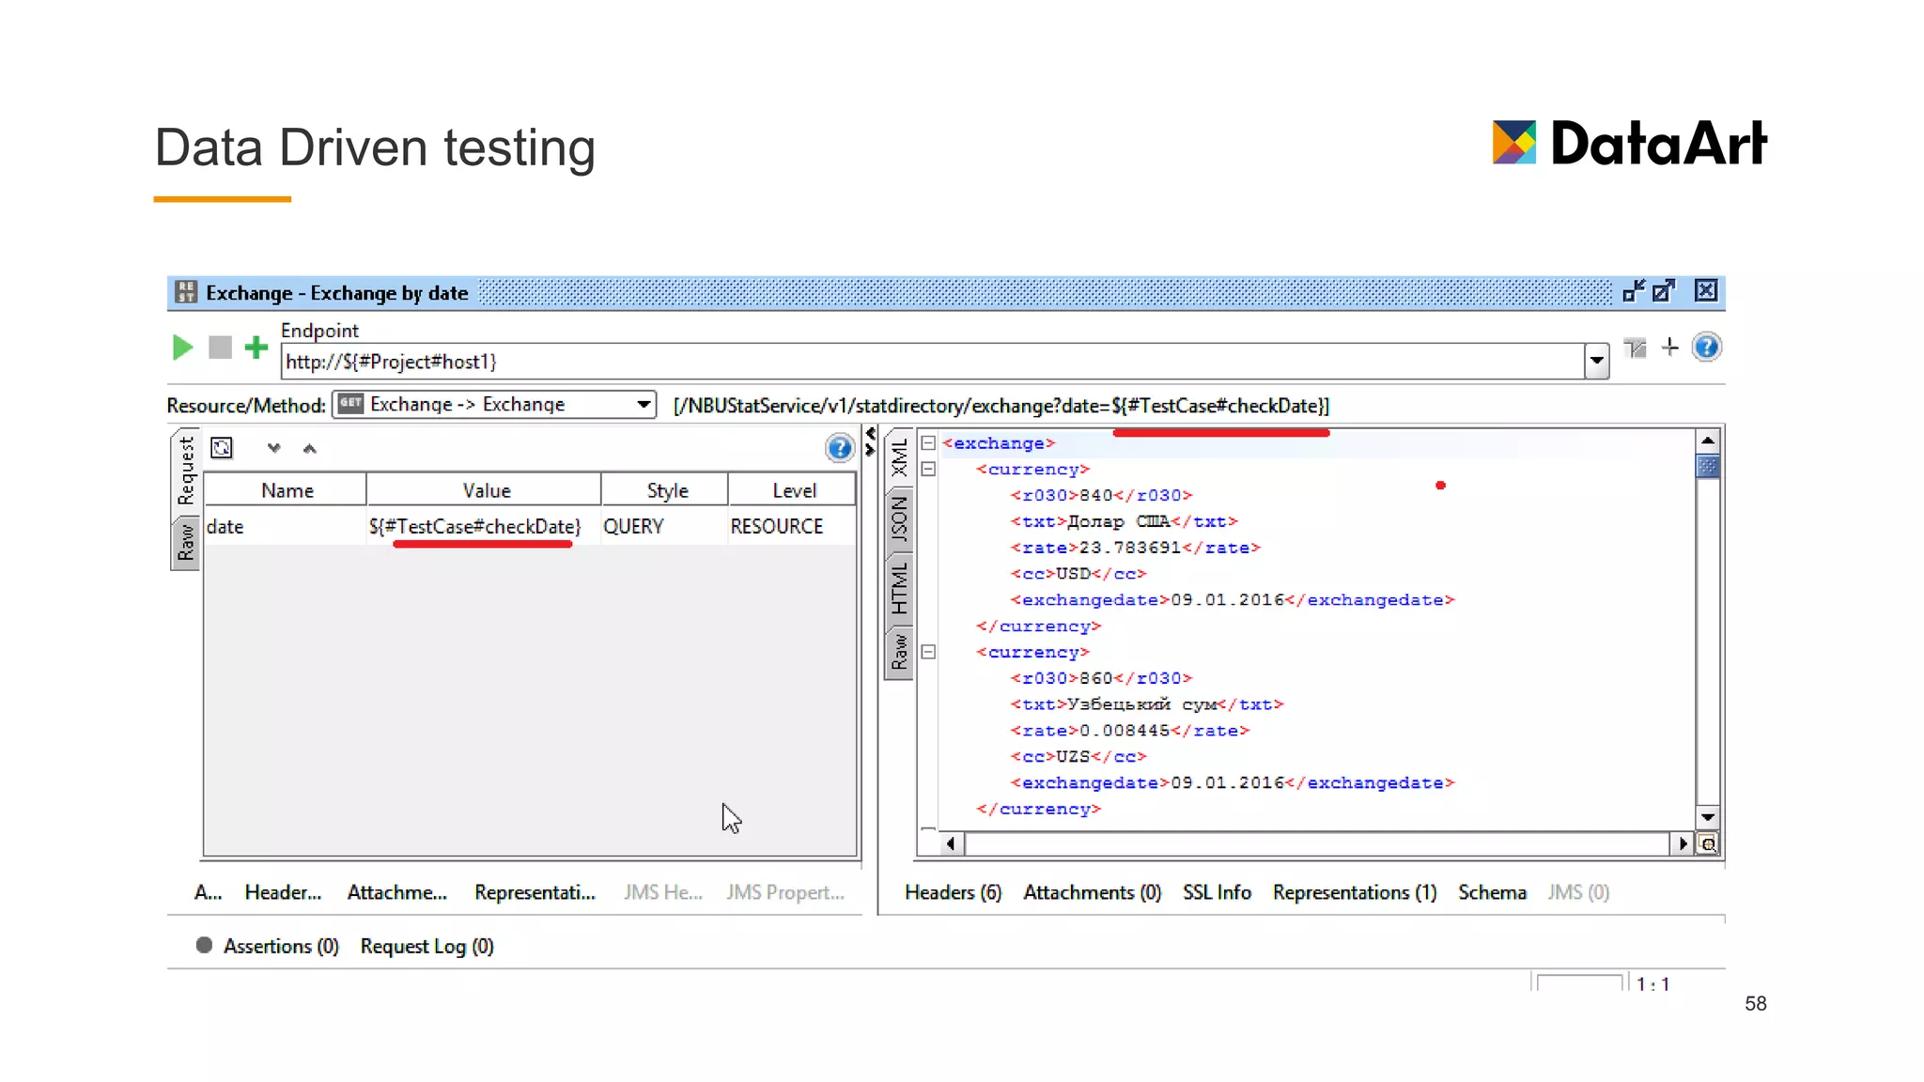The image size is (1924, 1082).
Task: Click the black plus icon next to endpoint
Action: tap(1669, 348)
